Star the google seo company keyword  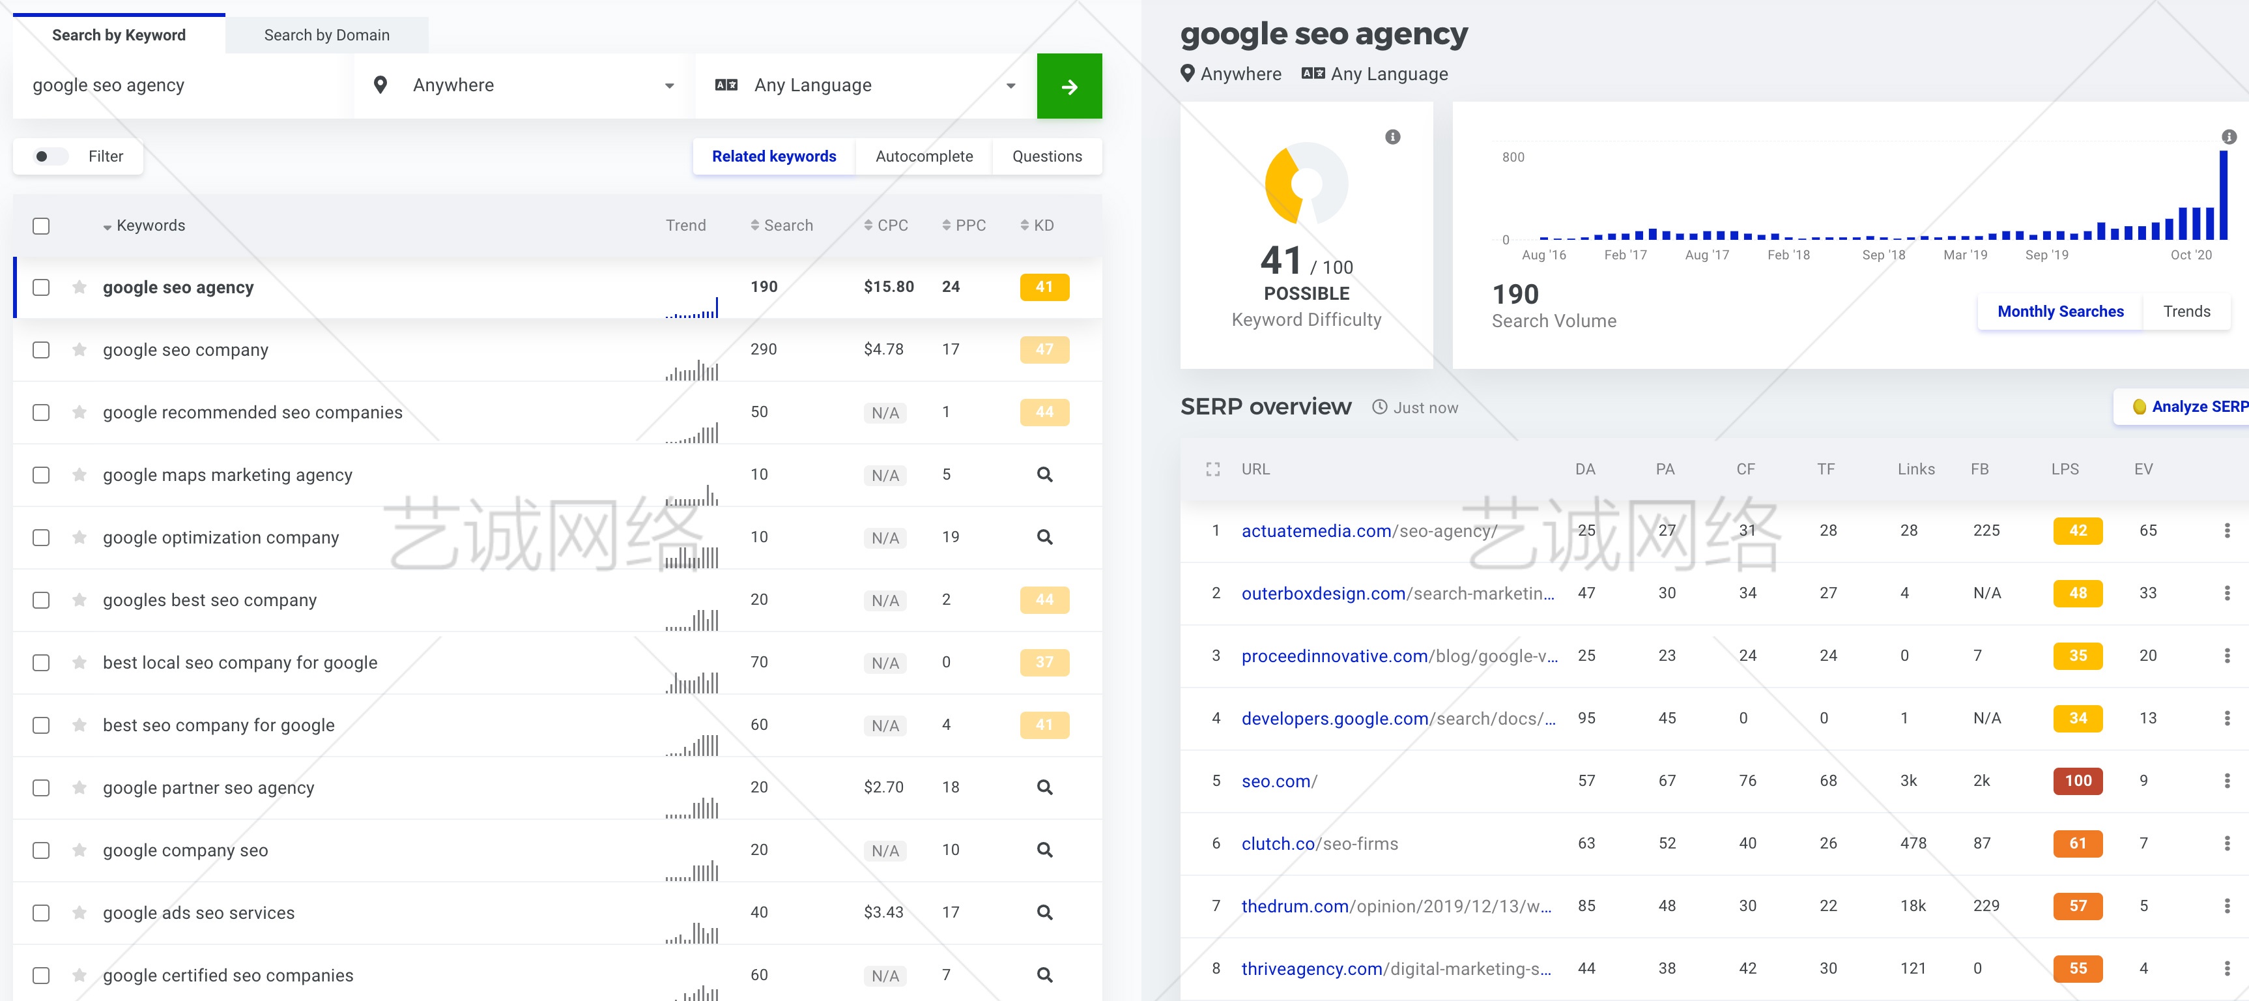pos(79,350)
